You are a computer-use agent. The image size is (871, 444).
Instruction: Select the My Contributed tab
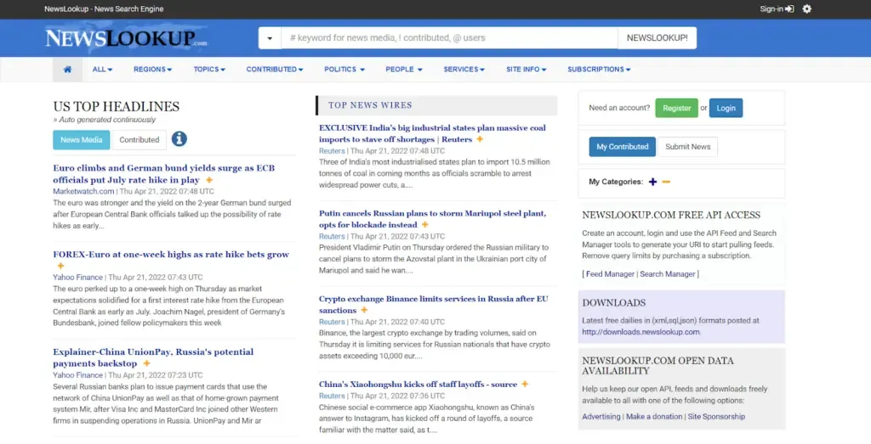(x=622, y=147)
